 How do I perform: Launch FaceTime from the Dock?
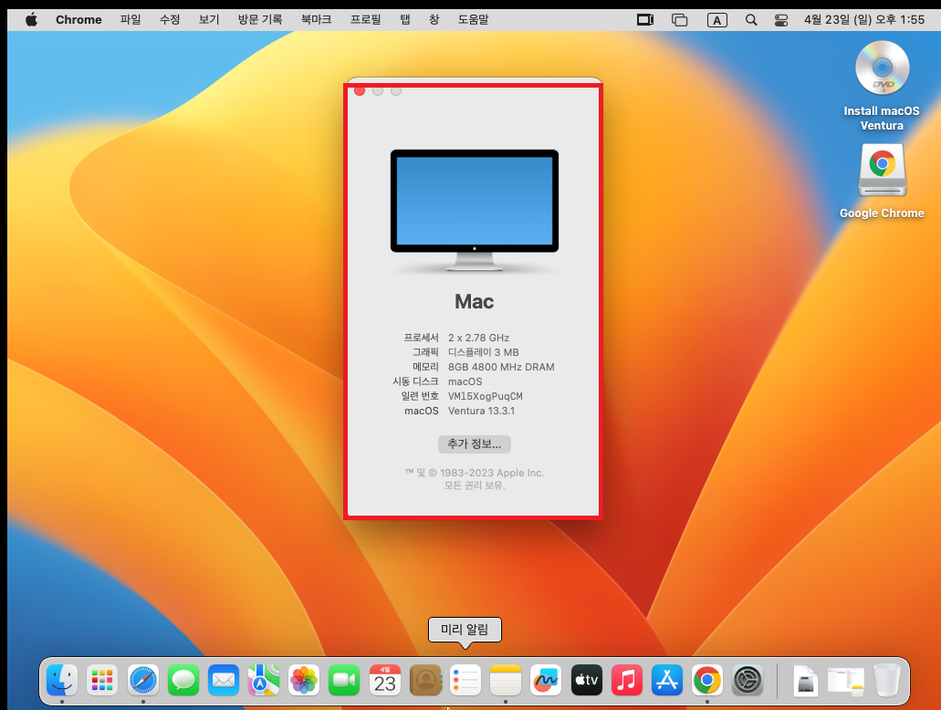[x=344, y=681]
